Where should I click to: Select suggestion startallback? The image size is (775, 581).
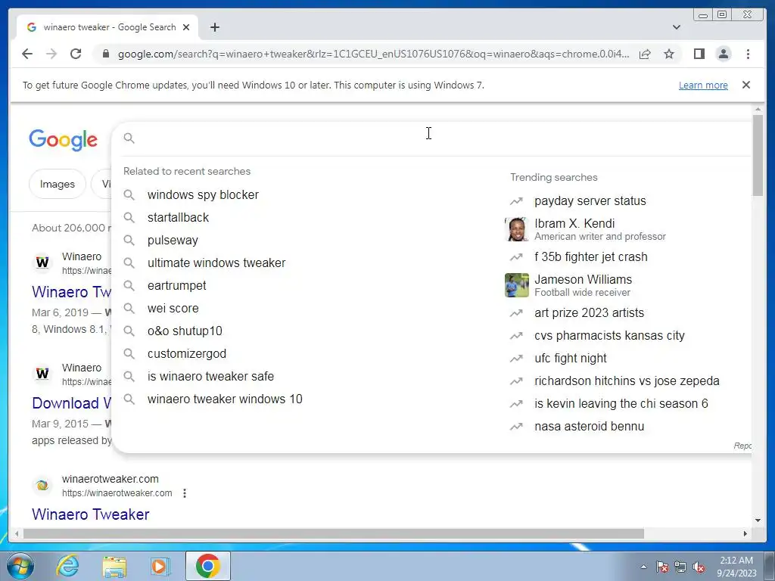tap(178, 217)
